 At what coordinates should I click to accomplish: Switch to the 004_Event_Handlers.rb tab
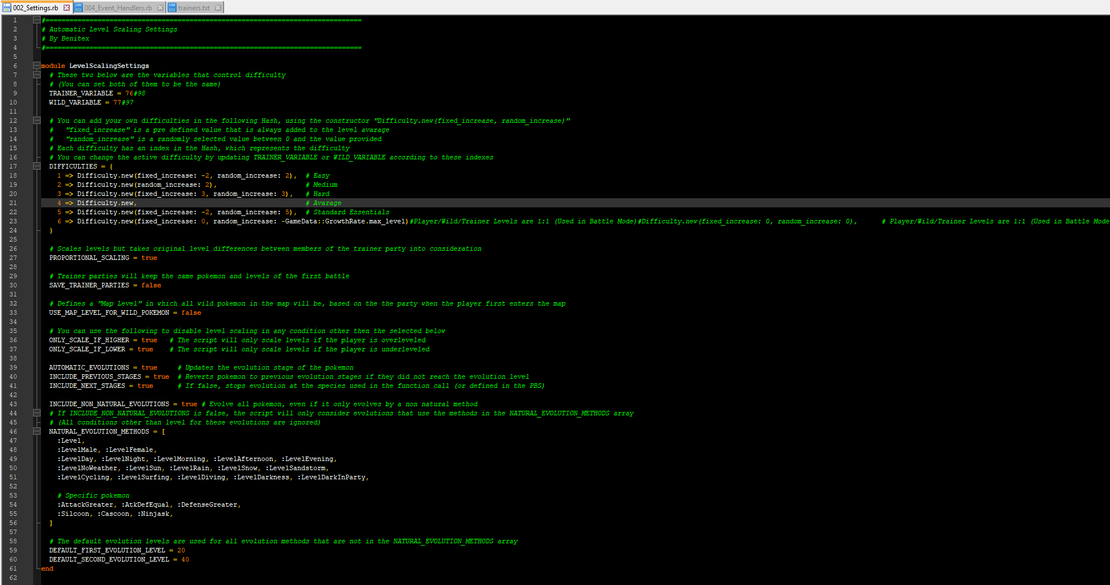click(x=118, y=7)
